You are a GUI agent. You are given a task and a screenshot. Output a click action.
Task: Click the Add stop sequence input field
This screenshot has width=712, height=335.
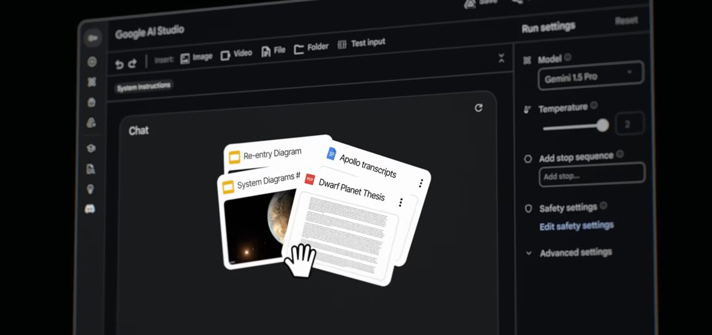(591, 175)
